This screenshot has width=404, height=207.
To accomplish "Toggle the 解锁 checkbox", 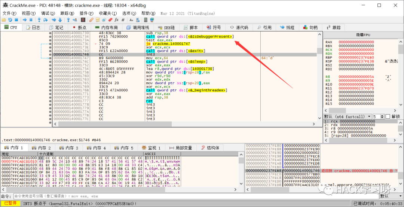I will coord(388,116).
